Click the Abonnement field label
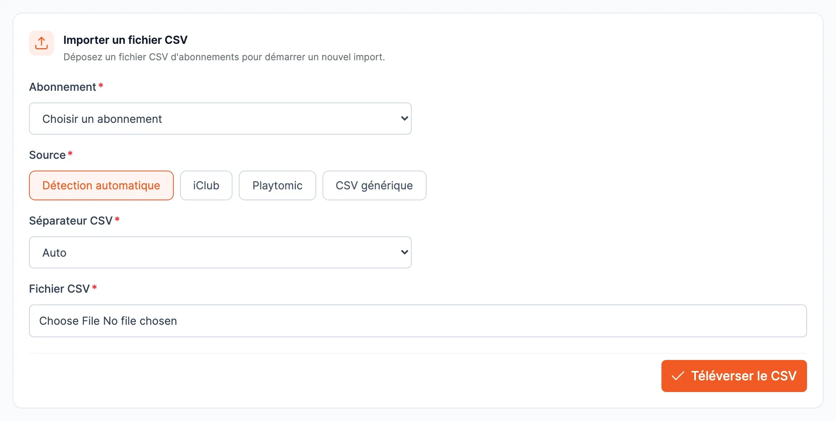The height and width of the screenshot is (421, 836). (63, 87)
